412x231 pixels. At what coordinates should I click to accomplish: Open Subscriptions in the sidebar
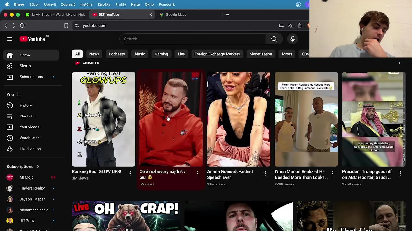click(31, 77)
